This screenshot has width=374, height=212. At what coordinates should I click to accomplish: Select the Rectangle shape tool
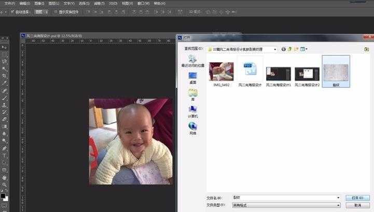(4, 170)
